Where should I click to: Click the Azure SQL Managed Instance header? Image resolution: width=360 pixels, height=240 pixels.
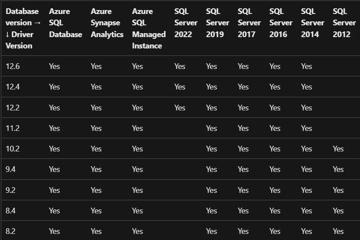149,28
